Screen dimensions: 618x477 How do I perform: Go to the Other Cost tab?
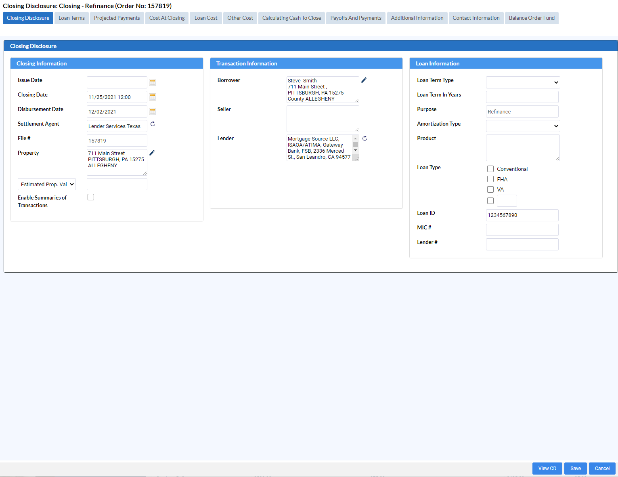pos(240,18)
